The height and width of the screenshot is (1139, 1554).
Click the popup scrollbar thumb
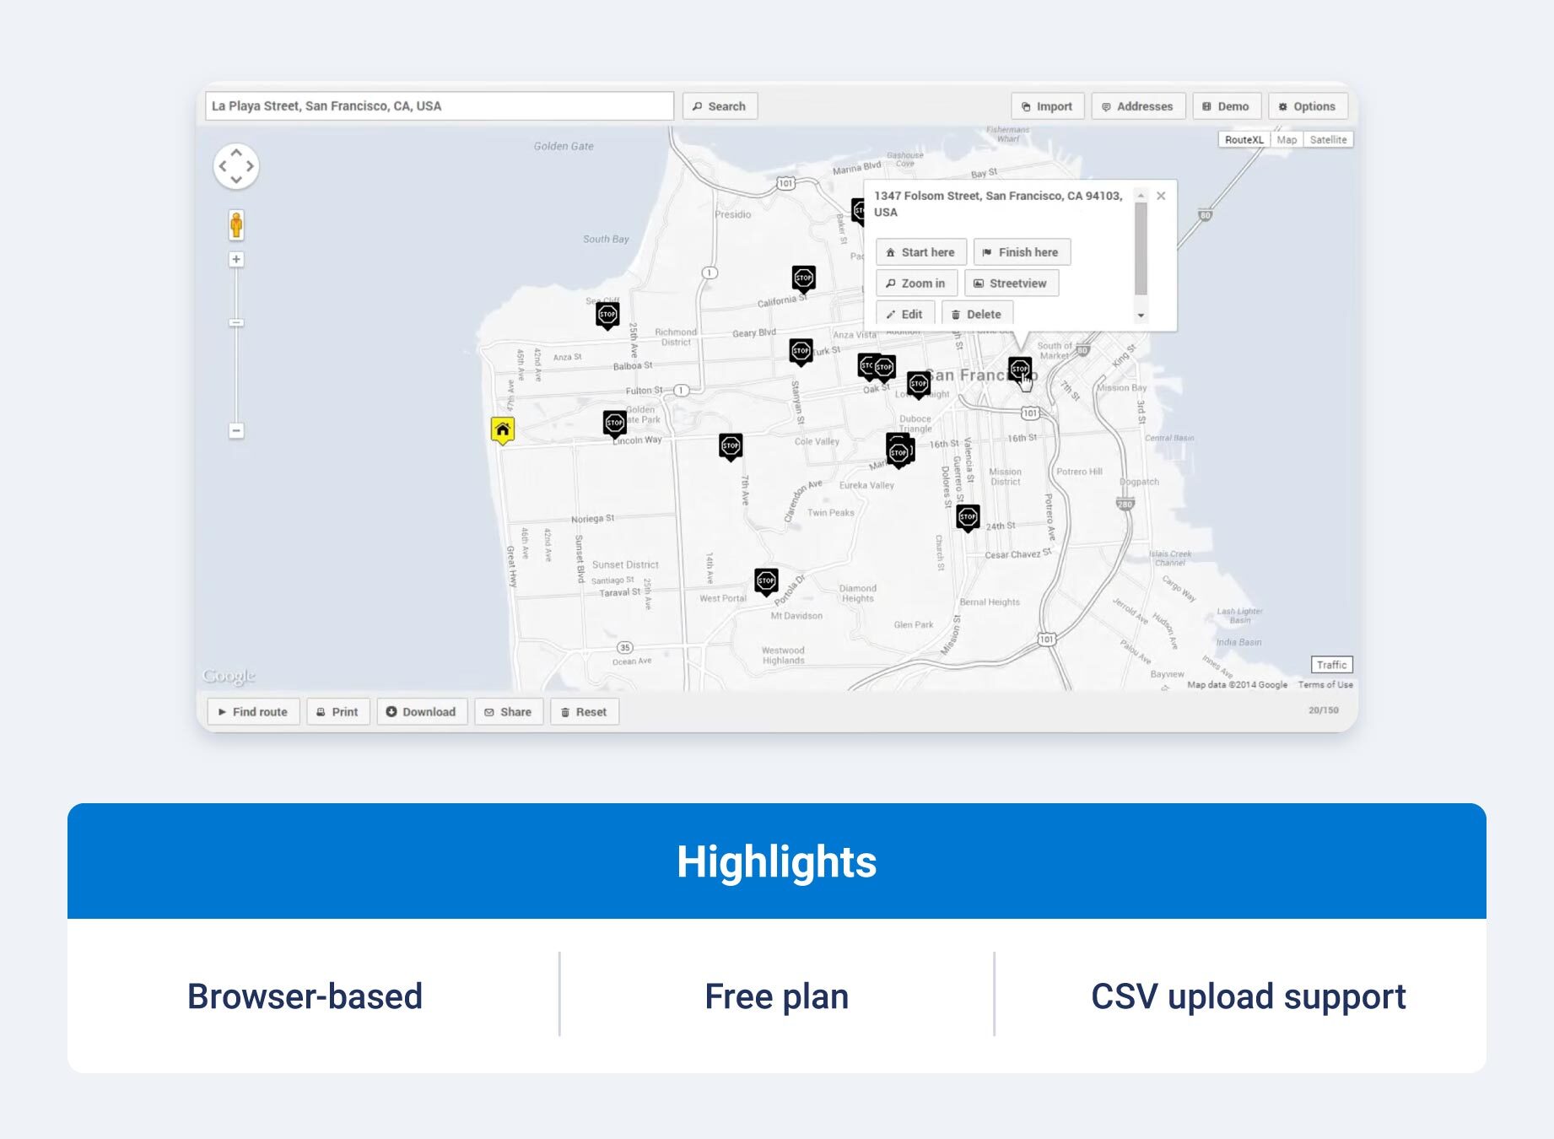click(x=1141, y=248)
